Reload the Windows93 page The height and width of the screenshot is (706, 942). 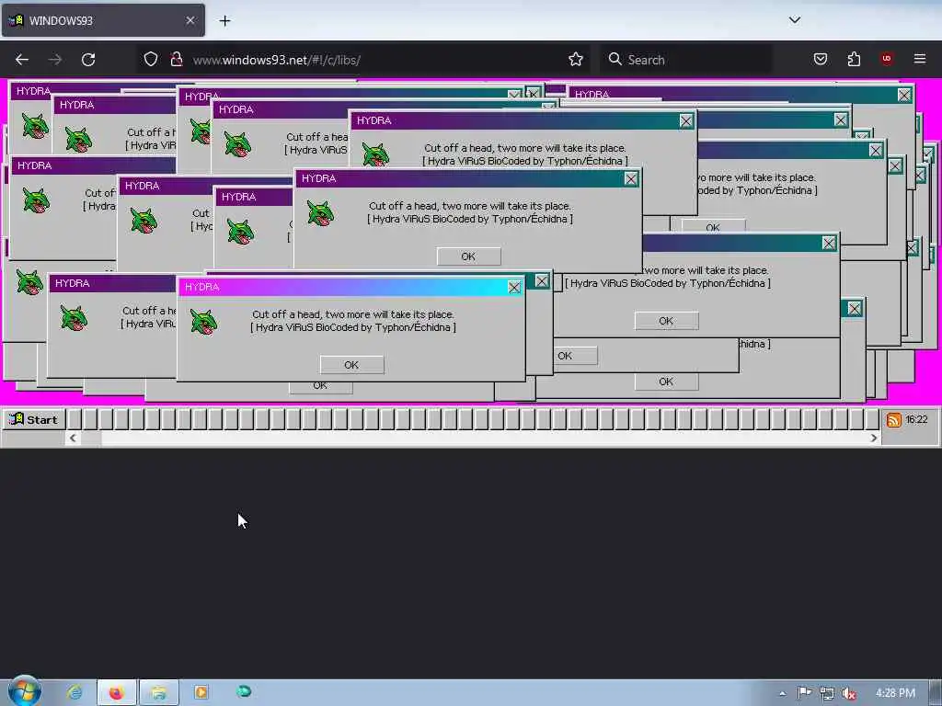tap(88, 60)
